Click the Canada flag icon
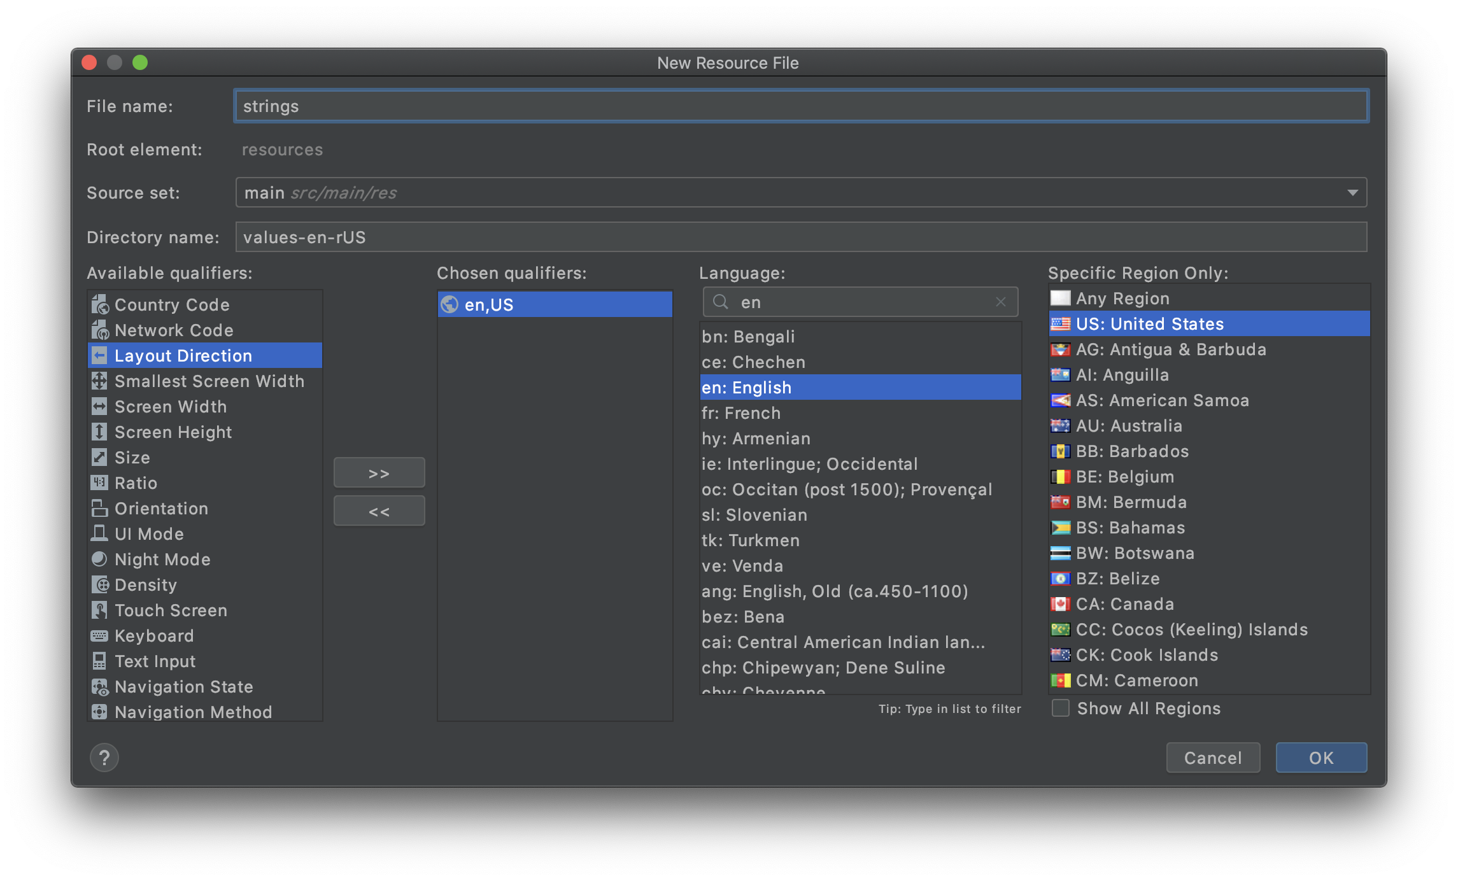The width and height of the screenshot is (1458, 881). 1060,603
